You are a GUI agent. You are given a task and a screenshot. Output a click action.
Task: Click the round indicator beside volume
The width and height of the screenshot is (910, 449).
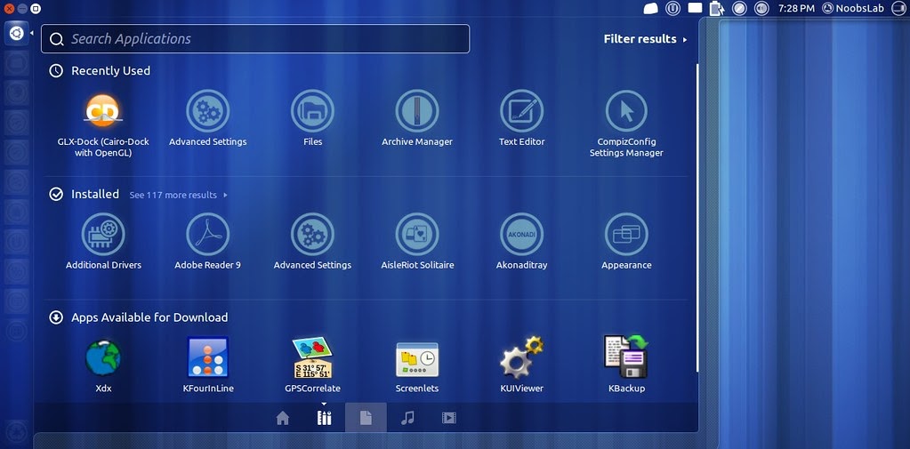click(739, 8)
